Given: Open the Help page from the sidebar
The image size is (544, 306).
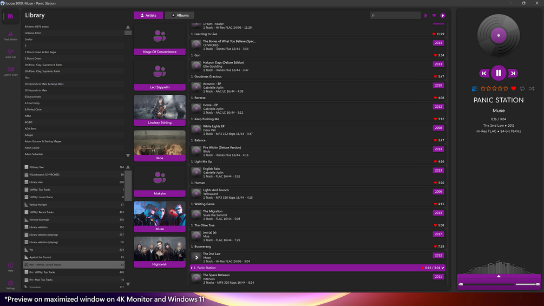Looking at the screenshot, I should [10, 267].
